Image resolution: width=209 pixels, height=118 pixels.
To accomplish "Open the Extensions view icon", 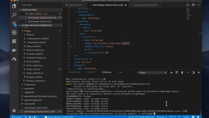I will pos(14,41).
